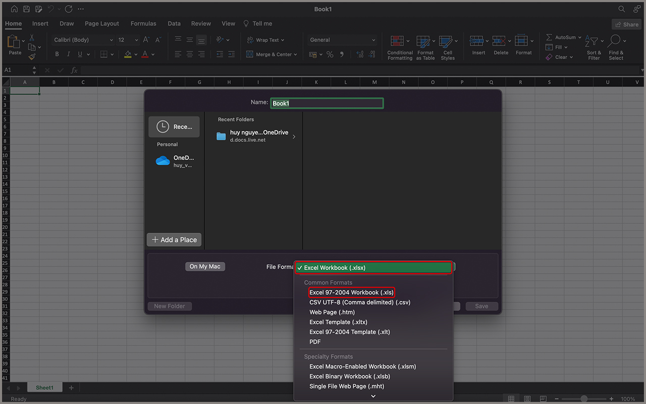The height and width of the screenshot is (404, 646).
Task: Click the New Folder button
Action: pos(170,306)
